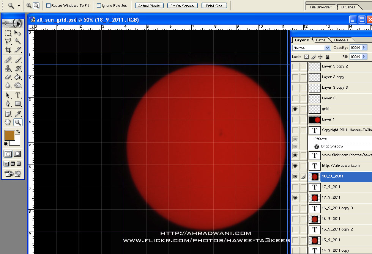The width and height of the screenshot is (372, 254).
Task: Enable Resize Windows To Fit checkbox
Action: tap(48, 6)
